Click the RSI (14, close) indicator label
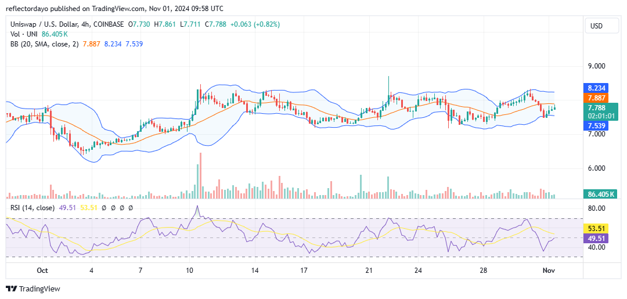Viewport: 627px width, 299px height. click(x=33, y=208)
